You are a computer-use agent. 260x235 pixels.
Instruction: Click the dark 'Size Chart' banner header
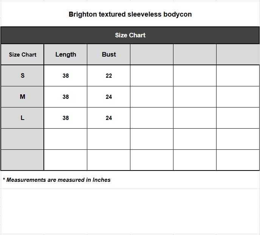coord(130,35)
